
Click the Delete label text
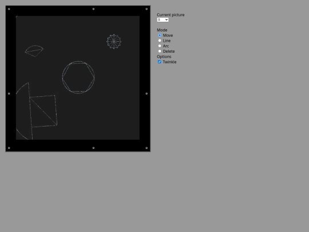pos(169,52)
